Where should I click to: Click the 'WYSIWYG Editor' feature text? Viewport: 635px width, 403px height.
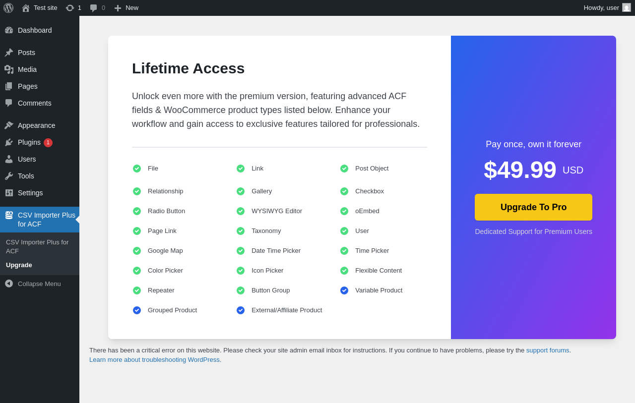pos(277,211)
